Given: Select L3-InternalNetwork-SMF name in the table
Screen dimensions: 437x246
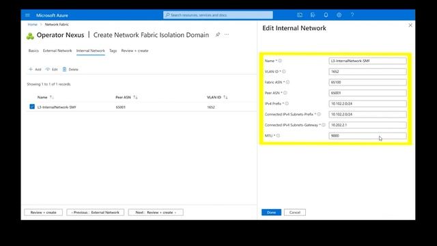Looking at the screenshot, I should coord(57,107).
